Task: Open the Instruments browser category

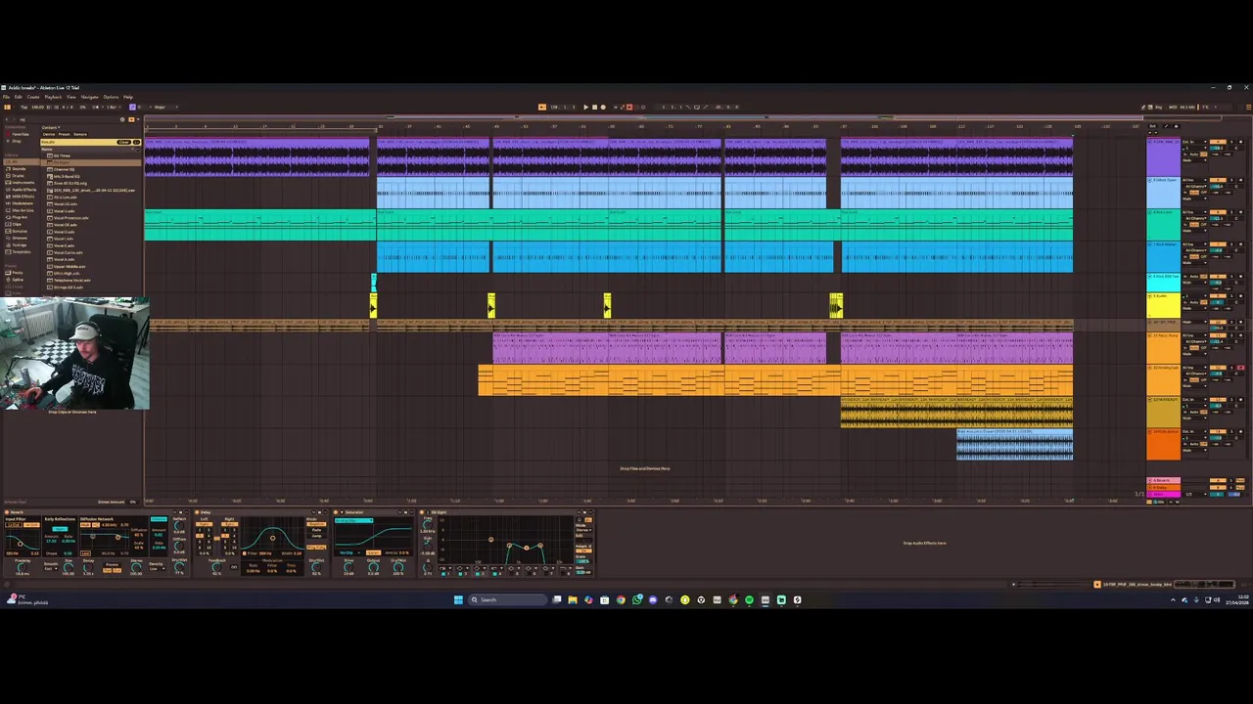Action: pos(21,183)
